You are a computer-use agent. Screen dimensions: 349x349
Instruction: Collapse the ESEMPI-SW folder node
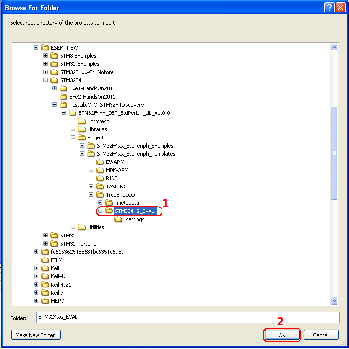36,48
